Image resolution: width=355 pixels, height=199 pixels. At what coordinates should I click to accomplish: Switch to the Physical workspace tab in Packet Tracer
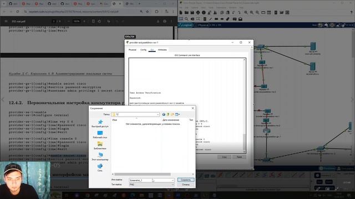pyautogui.click(x=202, y=25)
